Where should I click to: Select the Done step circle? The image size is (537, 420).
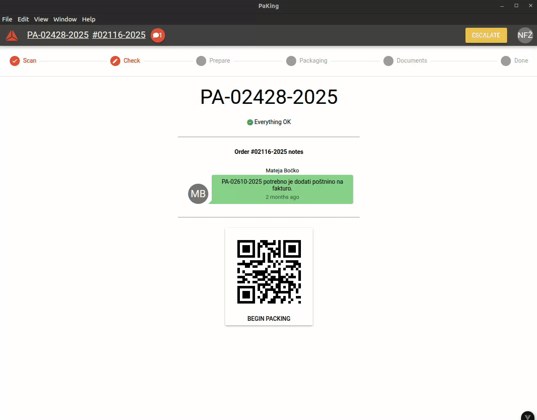coord(506,61)
